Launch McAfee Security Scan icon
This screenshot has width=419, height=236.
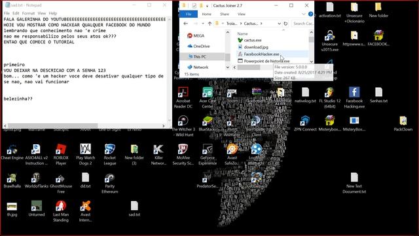pos(183,155)
